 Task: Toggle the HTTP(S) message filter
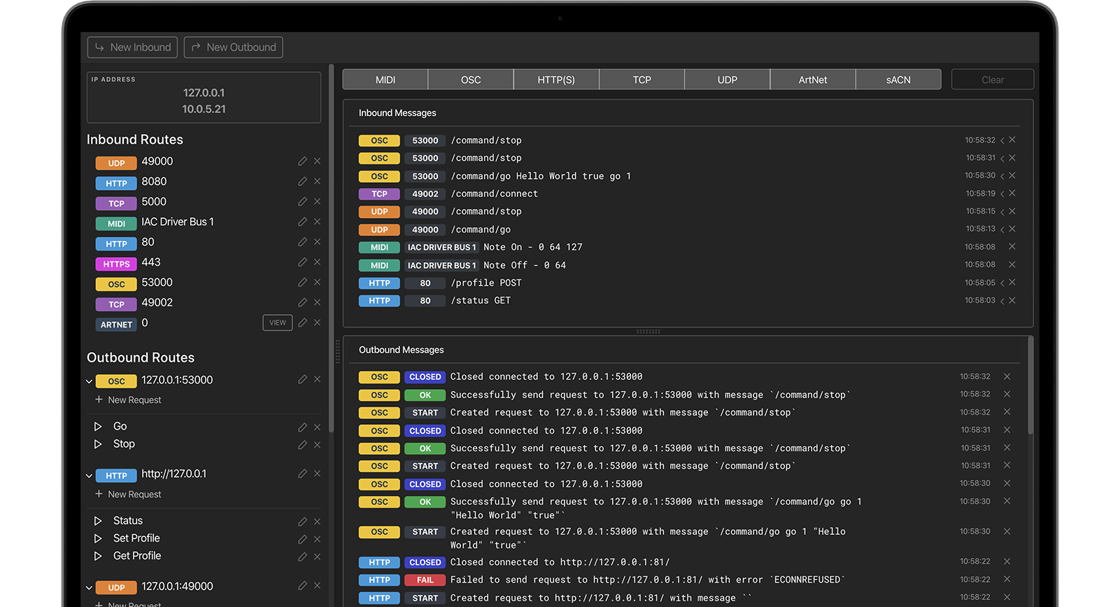click(556, 80)
